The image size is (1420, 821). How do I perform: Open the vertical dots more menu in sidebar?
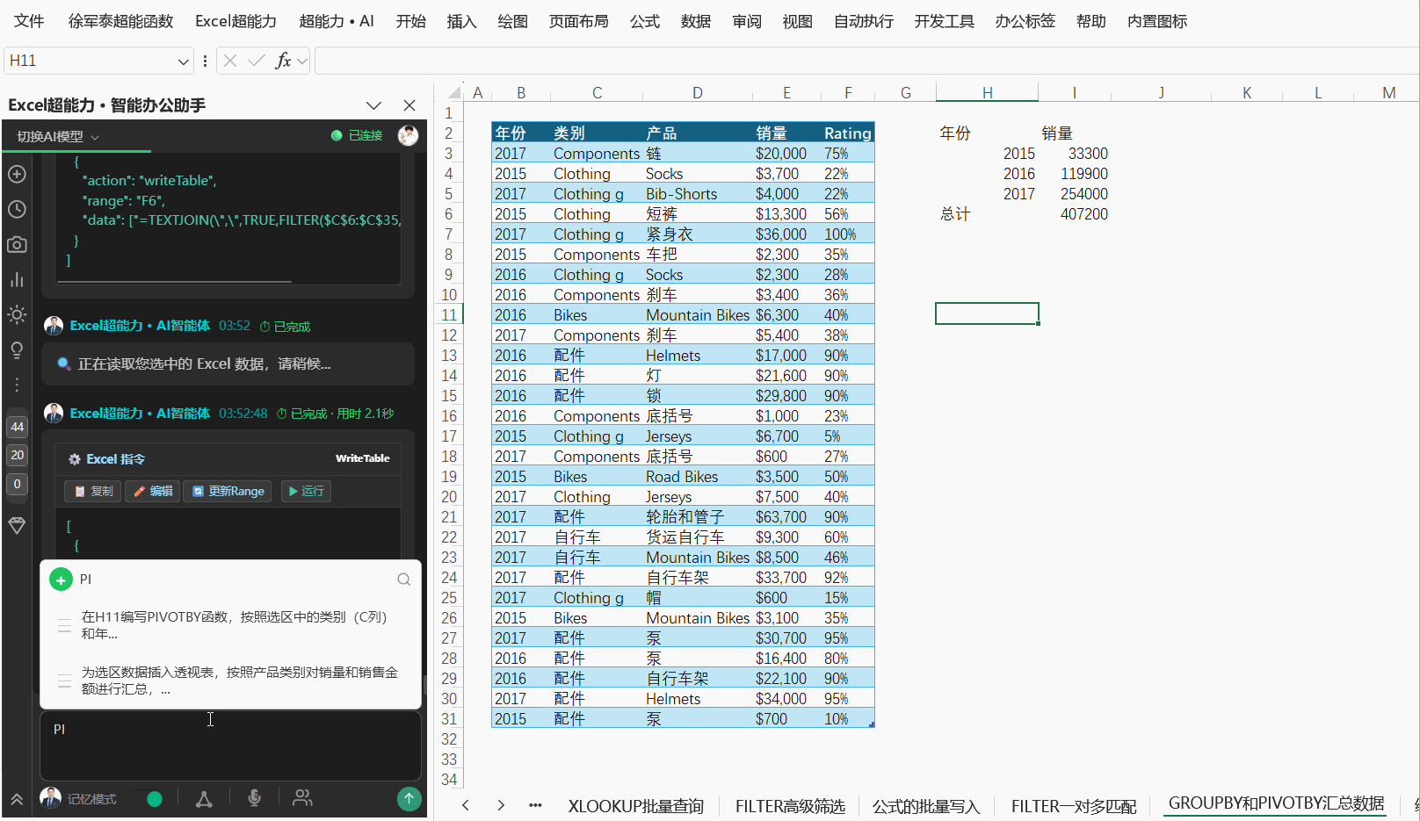(x=17, y=385)
